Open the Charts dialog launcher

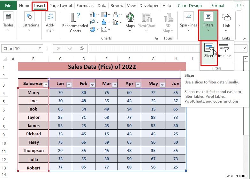click(x=156, y=38)
